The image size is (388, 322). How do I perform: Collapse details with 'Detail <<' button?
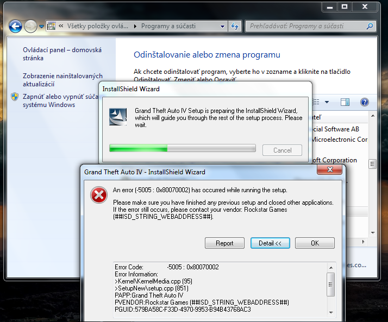click(270, 243)
